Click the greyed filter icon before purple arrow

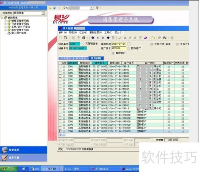coord(140,38)
